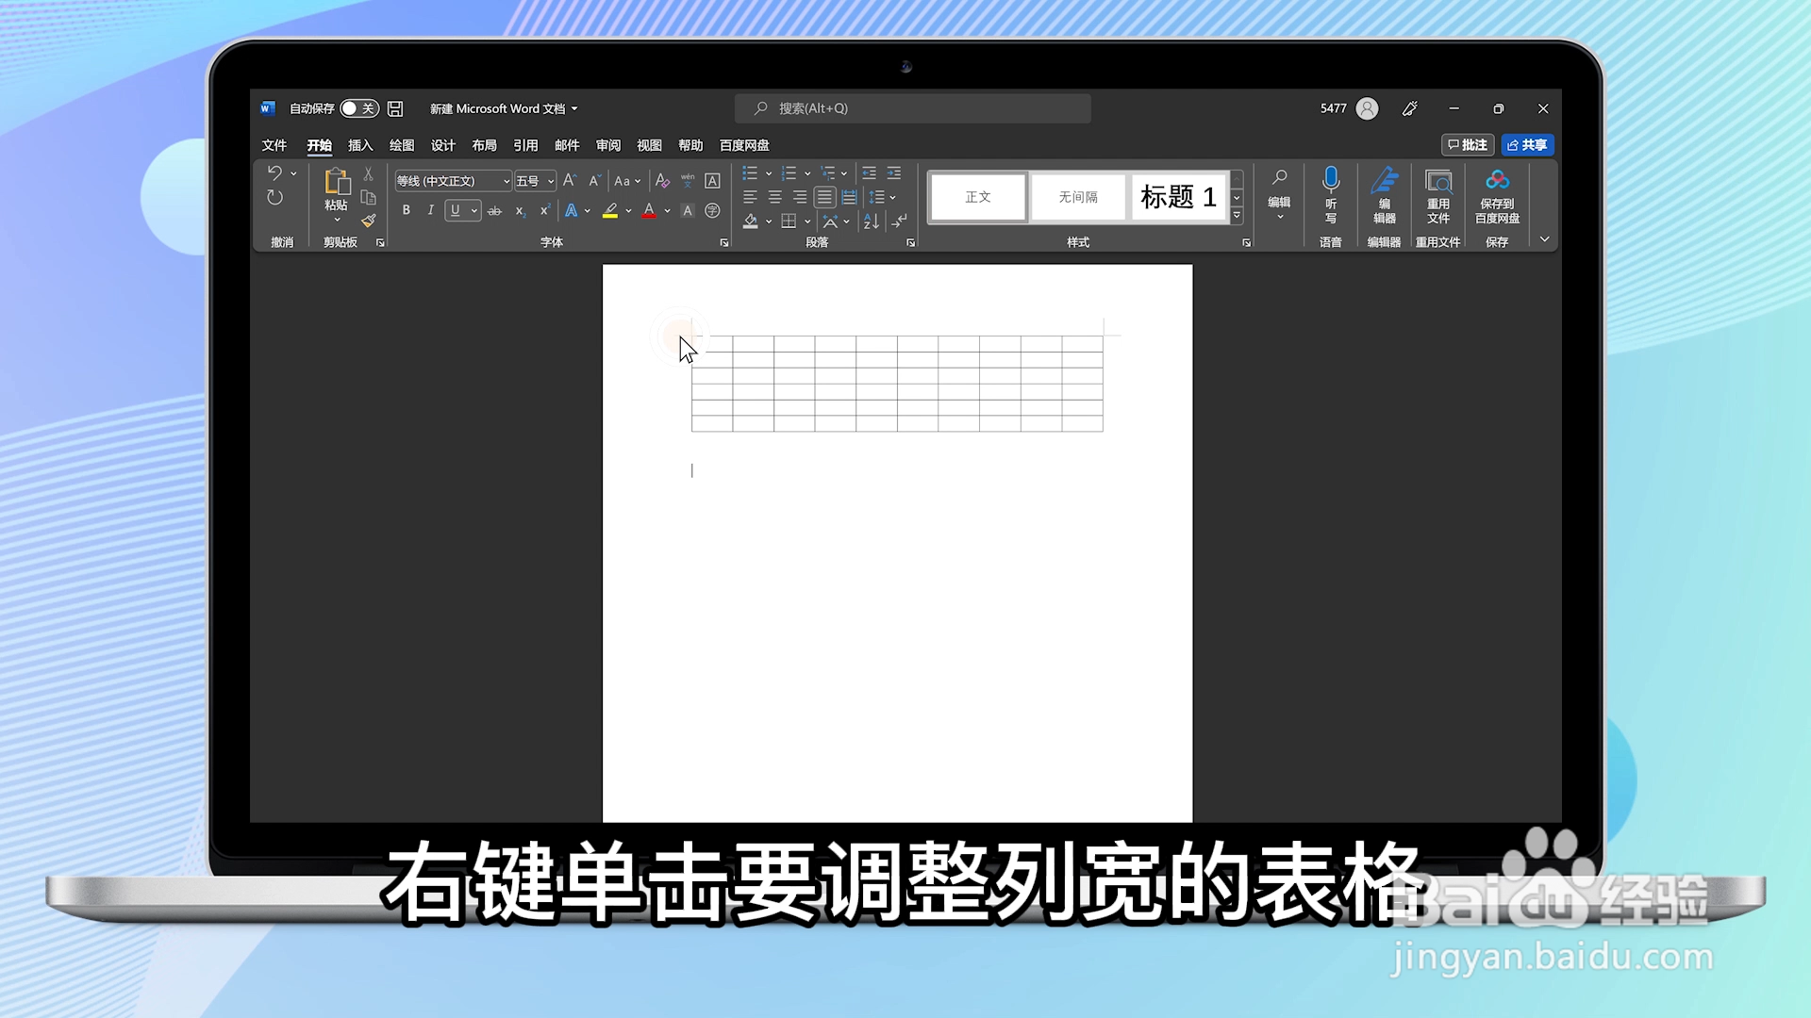Toggle the AutoSave switch
Image resolution: width=1811 pixels, height=1018 pixels.
coord(358,108)
